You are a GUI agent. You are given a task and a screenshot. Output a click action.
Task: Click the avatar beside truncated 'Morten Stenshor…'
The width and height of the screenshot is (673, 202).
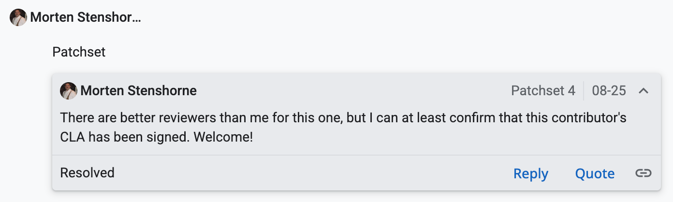(18, 18)
